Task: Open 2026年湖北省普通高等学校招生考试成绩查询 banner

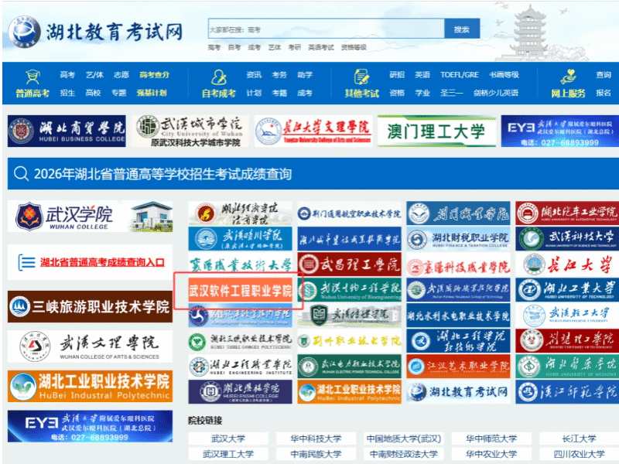Action: click(x=313, y=173)
